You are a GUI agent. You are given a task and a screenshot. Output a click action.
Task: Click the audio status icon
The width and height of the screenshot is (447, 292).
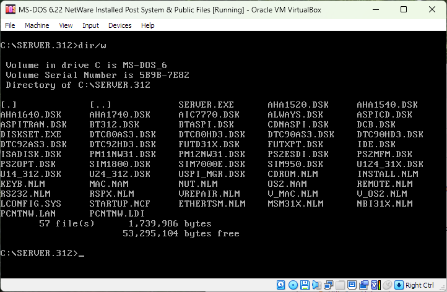tap(315, 285)
